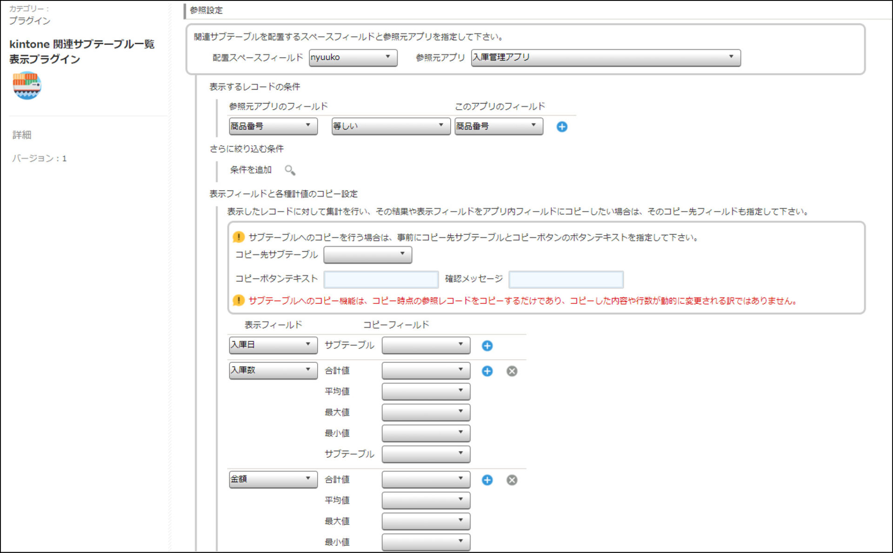Click the kintone plugin ship icon
This screenshot has height=553, width=893.
(27, 86)
